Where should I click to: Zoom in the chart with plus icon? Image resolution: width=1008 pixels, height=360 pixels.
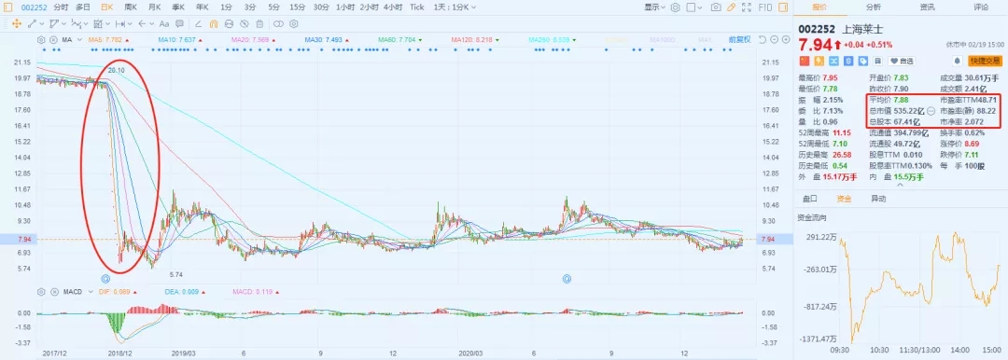point(786,40)
